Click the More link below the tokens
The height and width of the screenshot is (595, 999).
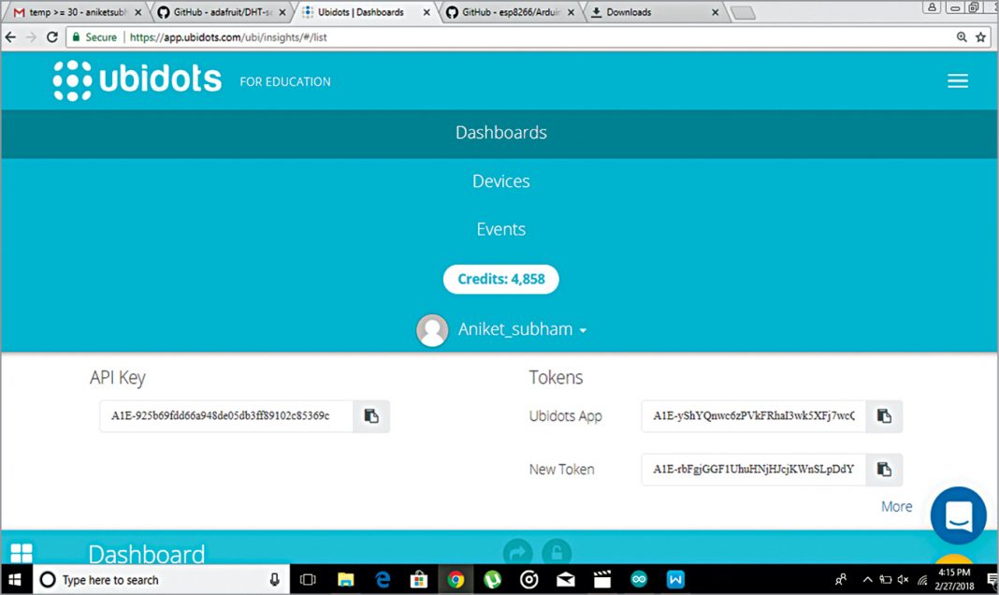895,506
